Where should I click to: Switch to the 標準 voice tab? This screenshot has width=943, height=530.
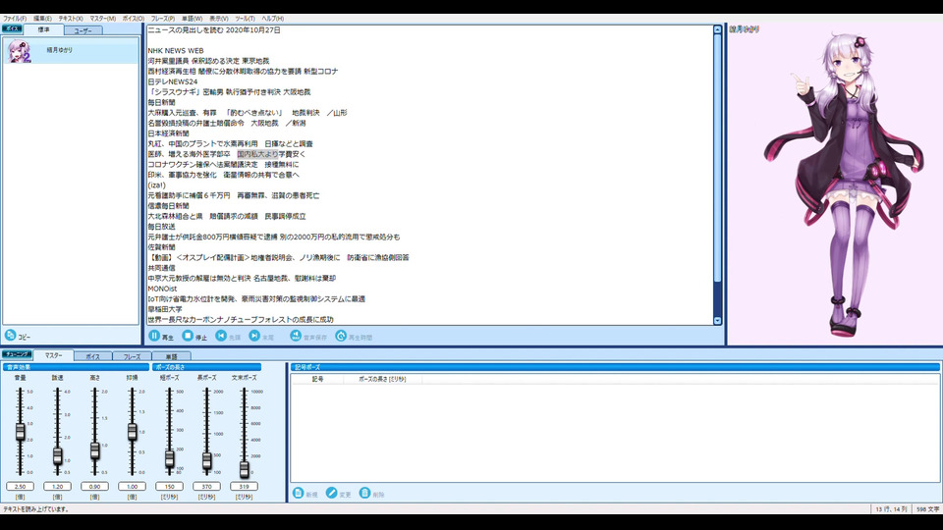[43, 29]
